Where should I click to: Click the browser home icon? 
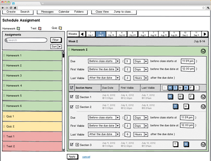[x=15, y=8]
